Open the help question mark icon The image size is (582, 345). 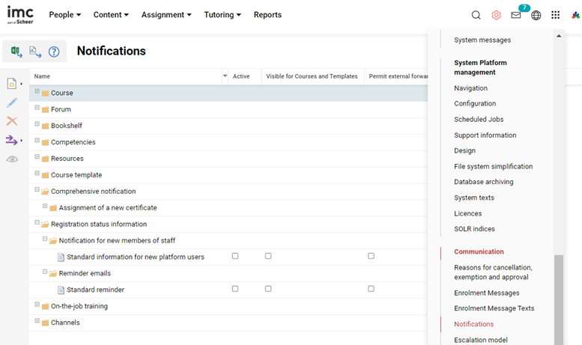[x=54, y=52]
